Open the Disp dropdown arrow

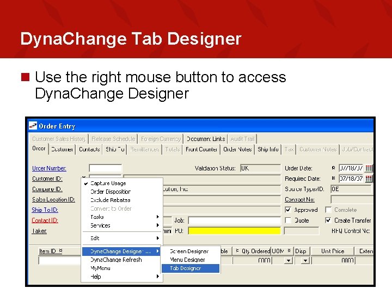[x=305, y=261]
